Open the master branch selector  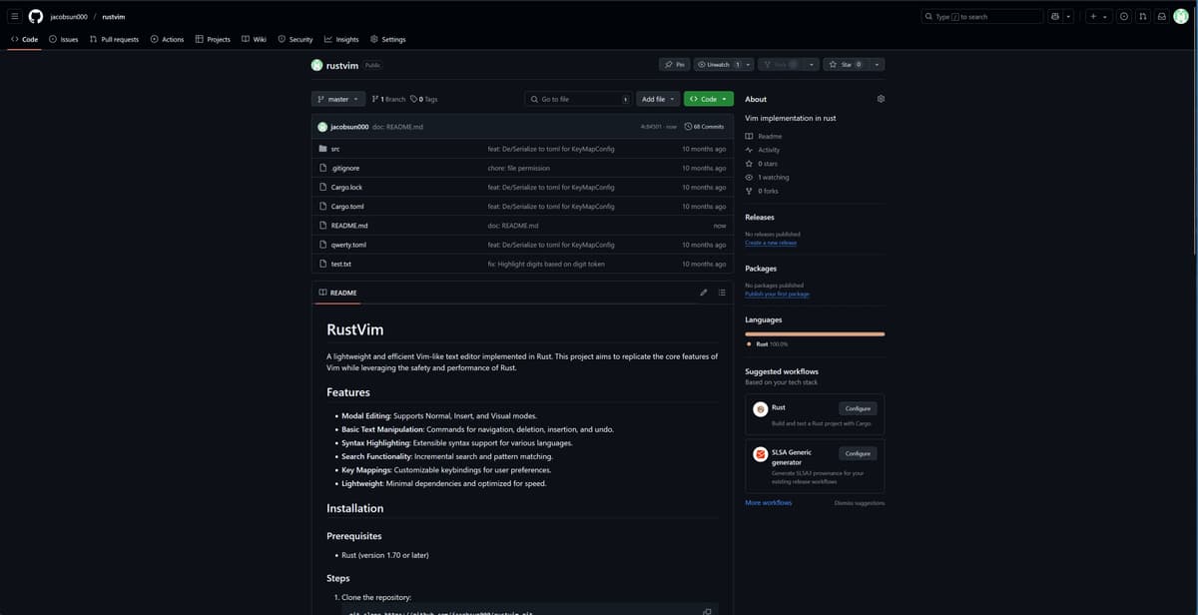click(337, 99)
